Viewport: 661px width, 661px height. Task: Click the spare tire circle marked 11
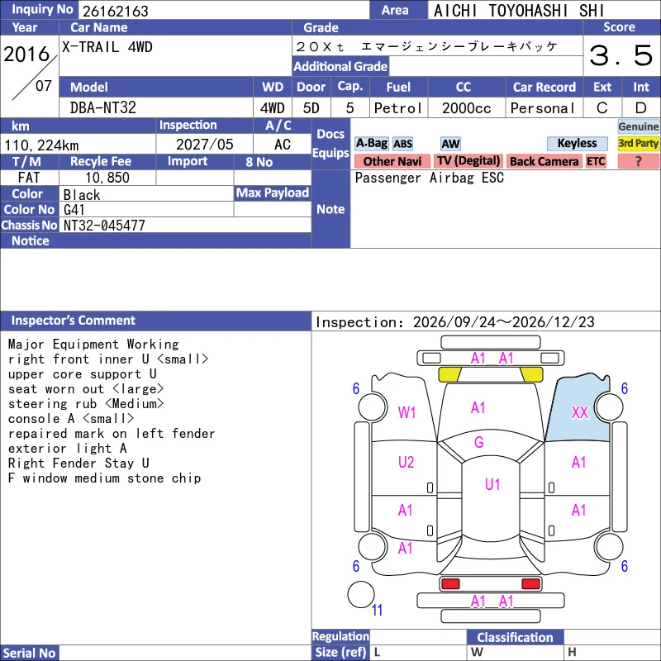[x=361, y=594]
